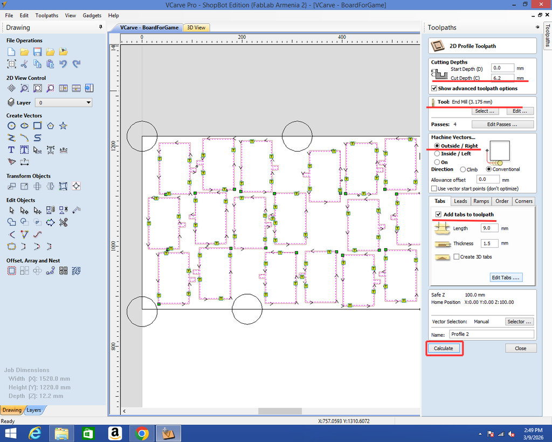Screen dimensions: 552x442
Task: Click the Calculate button
Action: pyautogui.click(x=444, y=348)
